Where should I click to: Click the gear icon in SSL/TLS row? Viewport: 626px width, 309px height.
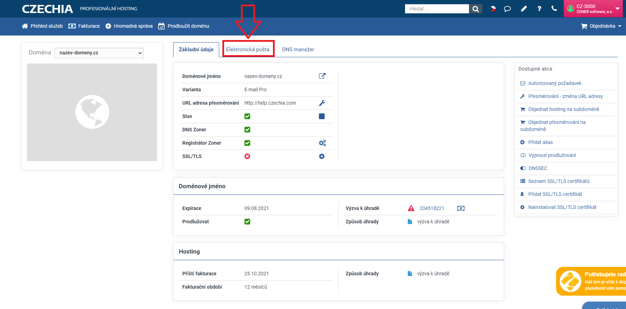322,156
